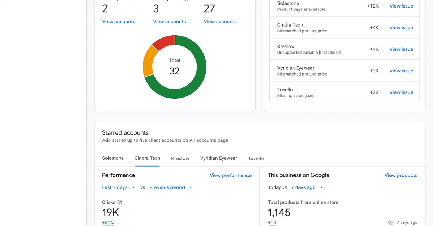
Task: Open the Last 7 days dropdown
Action: (118, 187)
